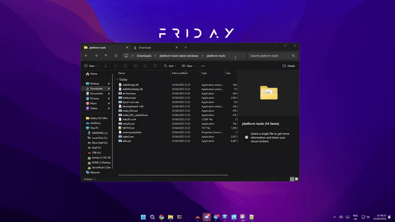Open the View dropdown
The image size is (395, 222).
click(189, 66)
